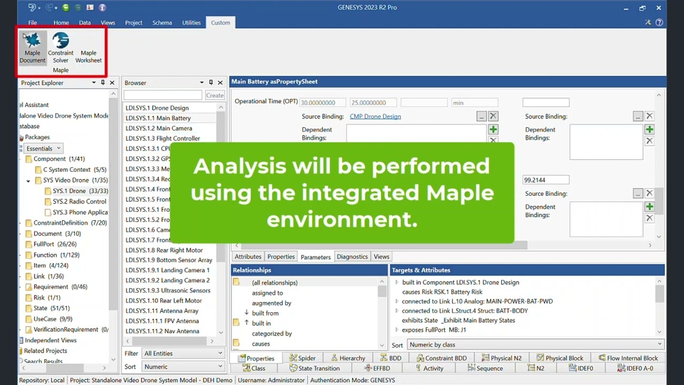Open the Sequence view tab
The height and width of the screenshot is (385, 684).
[x=485, y=368]
